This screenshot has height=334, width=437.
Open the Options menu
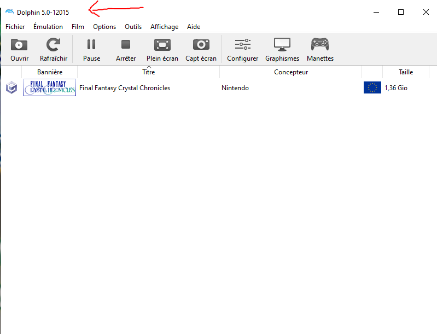(x=104, y=27)
